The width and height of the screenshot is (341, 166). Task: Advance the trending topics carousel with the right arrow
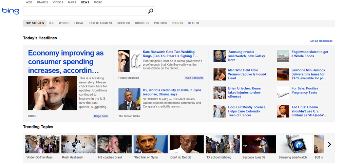329,144
